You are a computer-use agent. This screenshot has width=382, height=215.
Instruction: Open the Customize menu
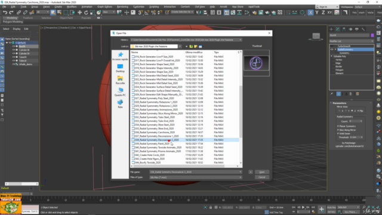pos(138,7)
